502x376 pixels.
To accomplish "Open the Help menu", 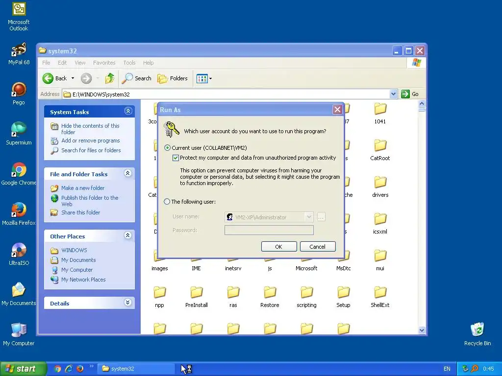I will click(x=148, y=63).
